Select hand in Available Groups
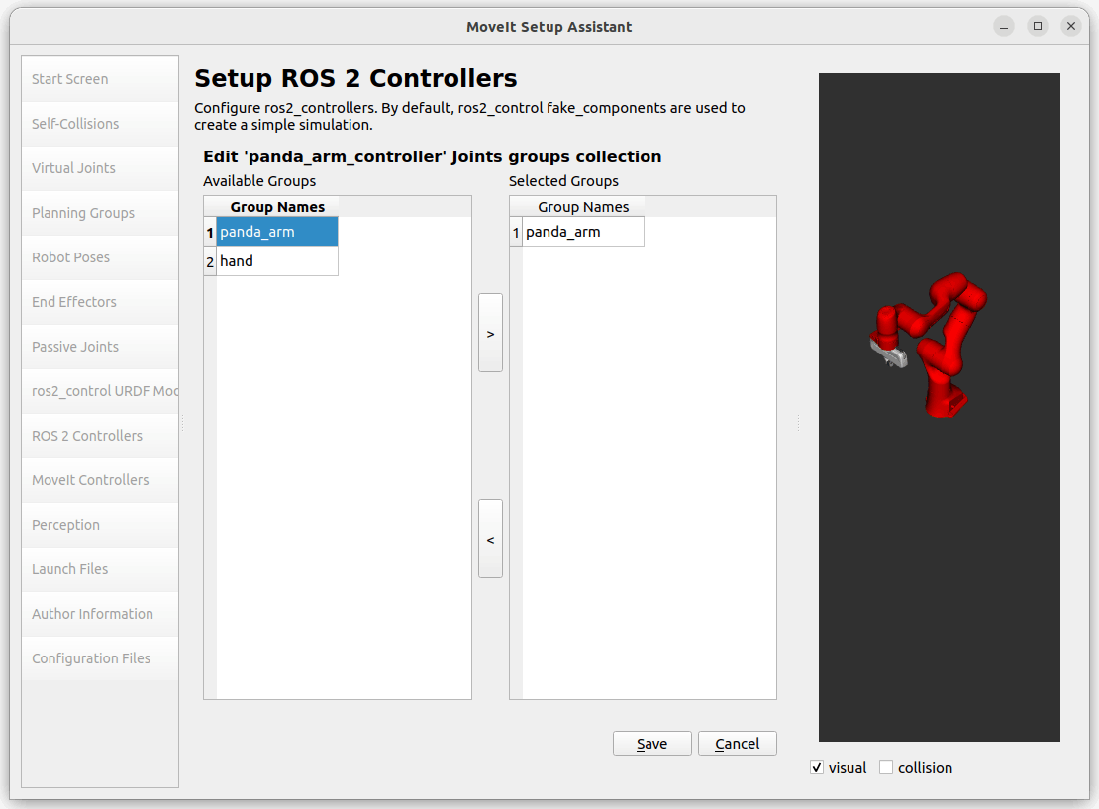The width and height of the screenshot is (1099, 809). point(277,261)
